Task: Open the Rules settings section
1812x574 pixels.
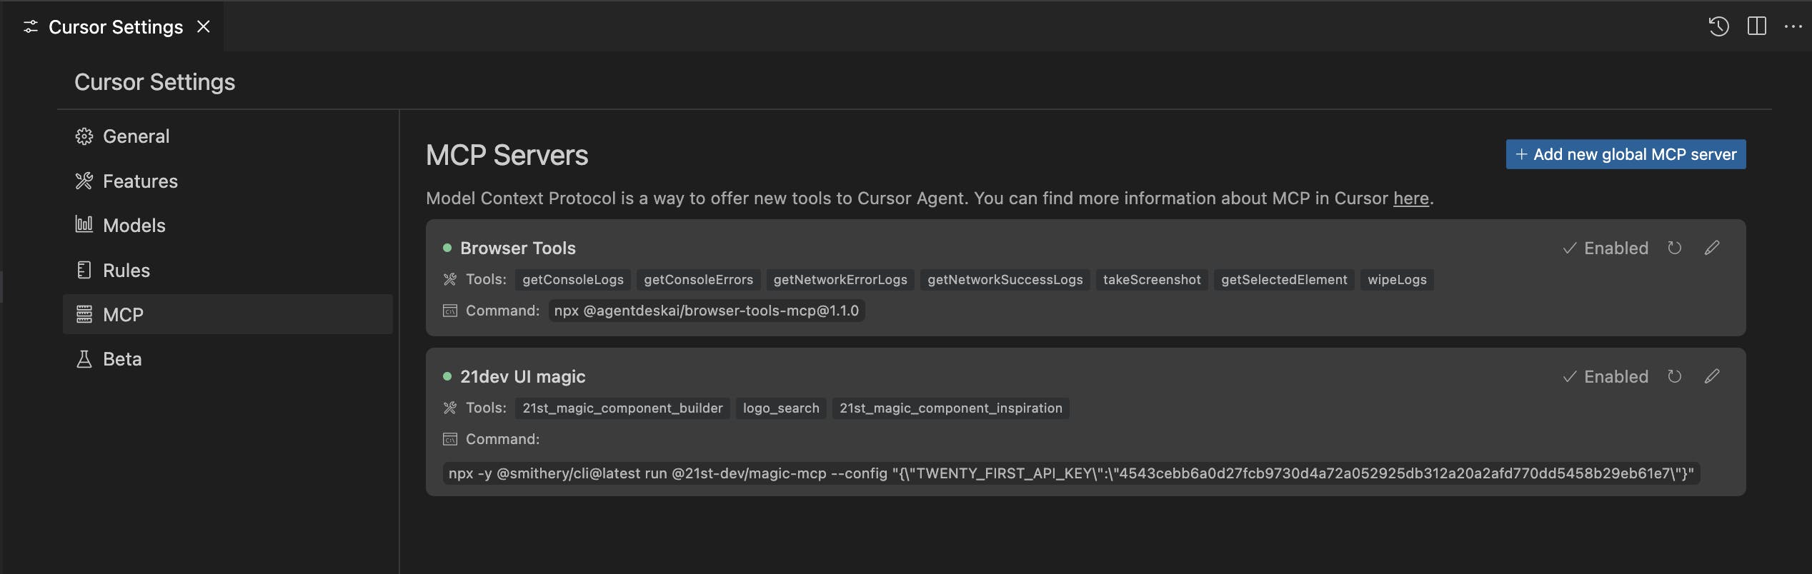Action: pyautogui.click(x=126, y=271)
